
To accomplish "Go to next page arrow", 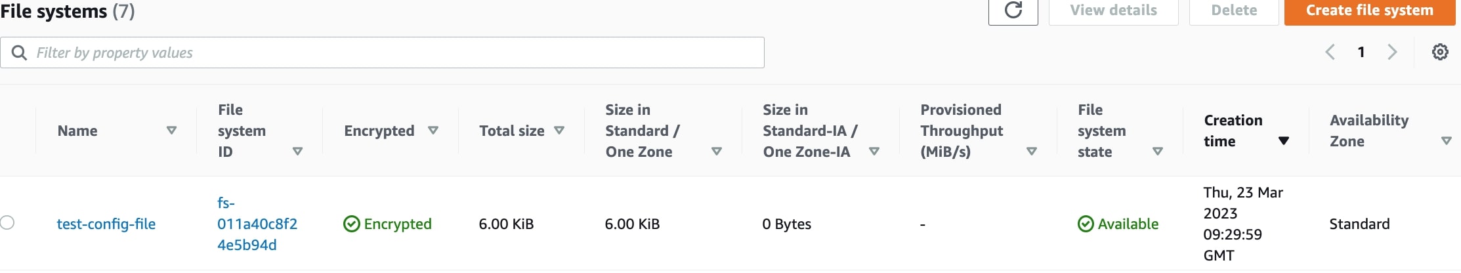I will tap(1392, 52).
